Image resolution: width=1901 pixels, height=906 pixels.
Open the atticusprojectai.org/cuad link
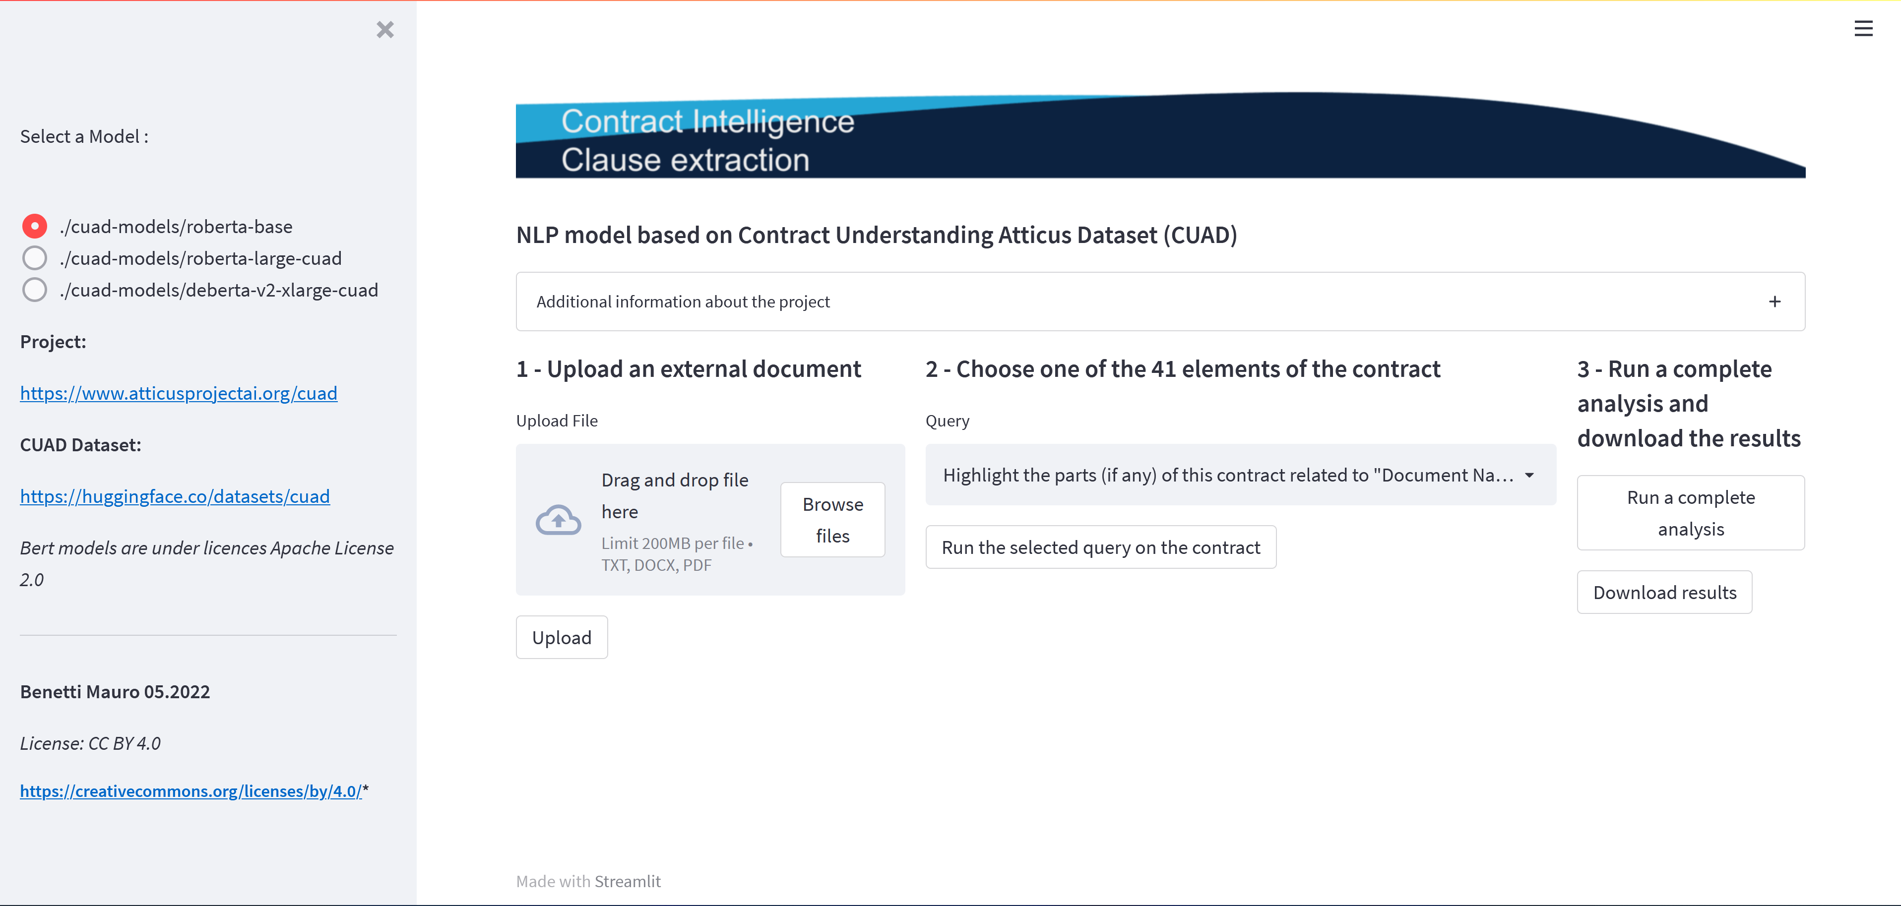click(179, 393)
